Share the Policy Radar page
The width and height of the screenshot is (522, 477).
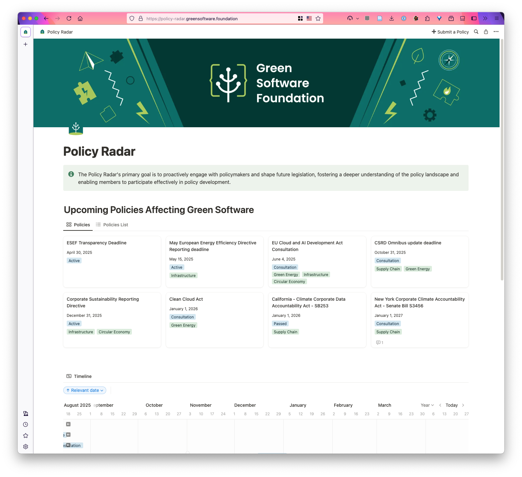pyautogui.click(x=486, y=32)
